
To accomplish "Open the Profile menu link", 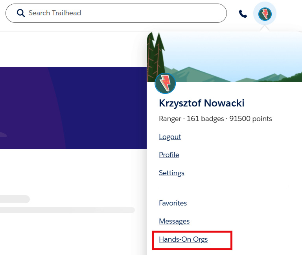I will pos(169,155).
